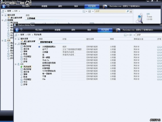This screenshot has width=162, height=122.
Task: Open column layout icon in front window toolbar
Action: click(131, 35)
